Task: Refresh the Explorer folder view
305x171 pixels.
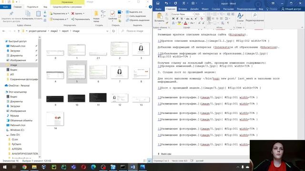Action: point(113,31)
